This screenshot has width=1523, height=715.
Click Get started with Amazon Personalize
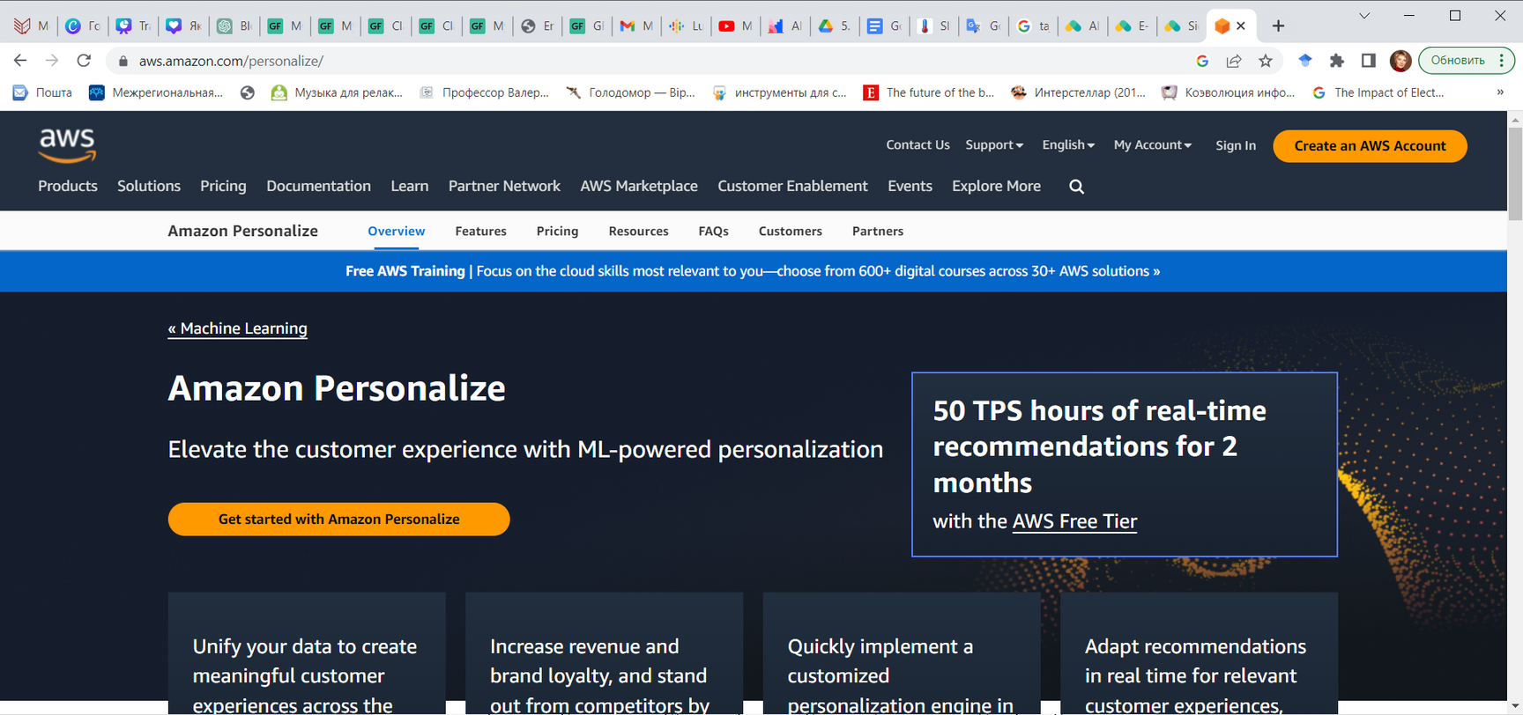[x=339, y=520]
